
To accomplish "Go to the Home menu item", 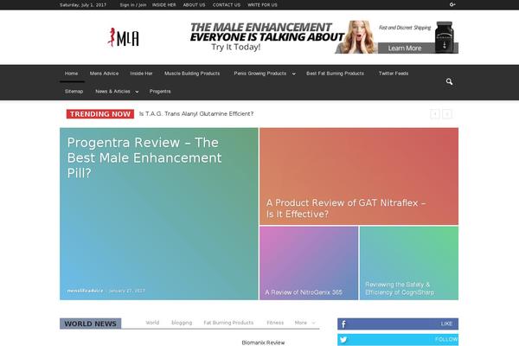I will point(72,74).
